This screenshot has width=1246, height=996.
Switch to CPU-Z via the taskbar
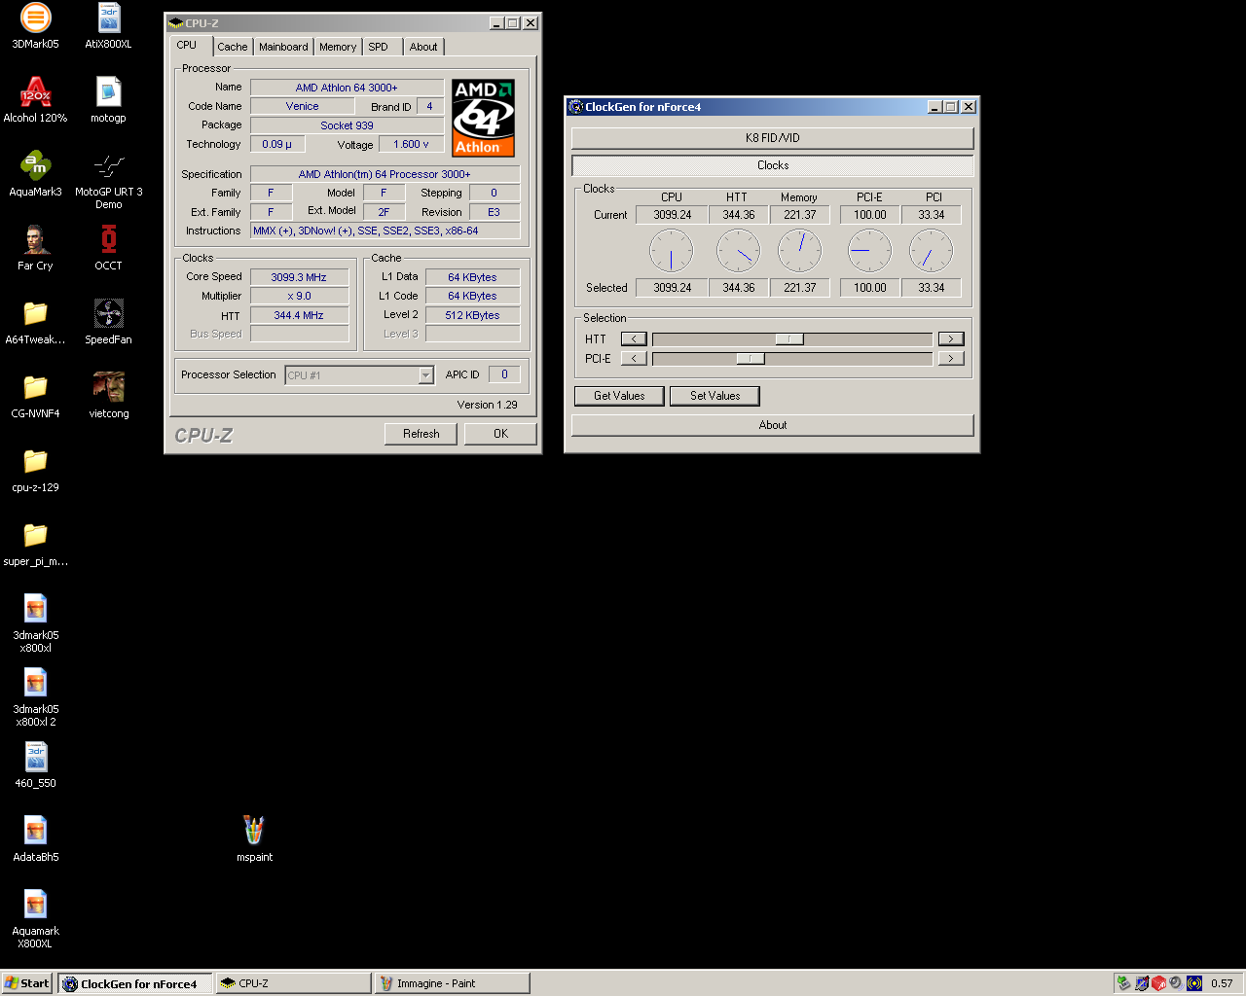coord(293,983)
